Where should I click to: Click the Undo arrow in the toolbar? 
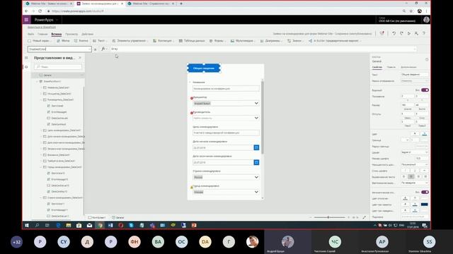pos(394,33)
